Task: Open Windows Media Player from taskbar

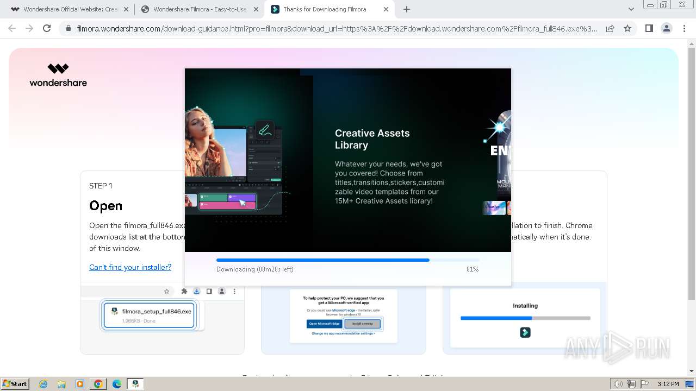Action: point(80,384)
